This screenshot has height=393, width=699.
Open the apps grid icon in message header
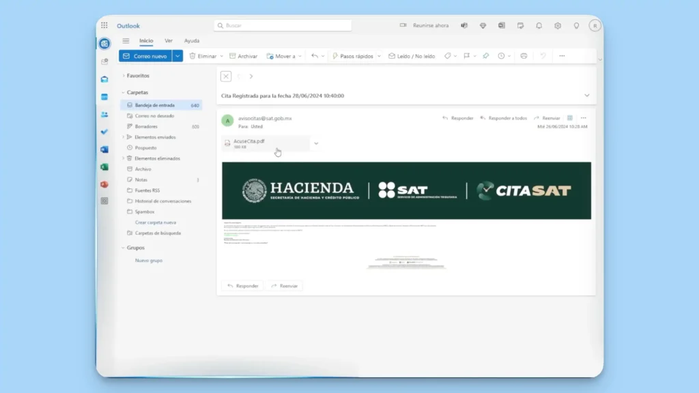(570, 118)
